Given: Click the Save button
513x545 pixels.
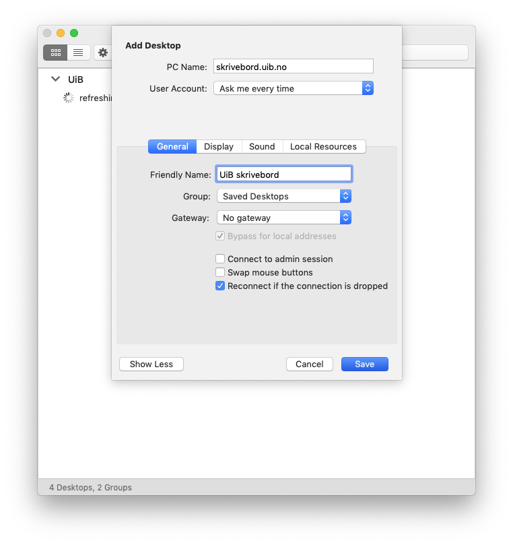Looking at the screenshot, I should click(364, 364).
